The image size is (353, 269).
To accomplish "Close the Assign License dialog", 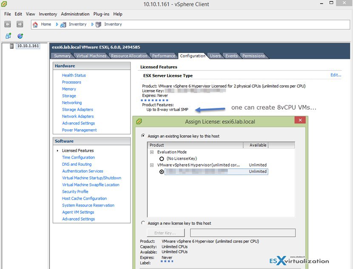I will [300, 120].
